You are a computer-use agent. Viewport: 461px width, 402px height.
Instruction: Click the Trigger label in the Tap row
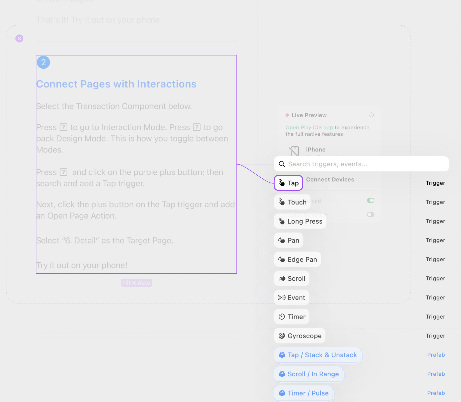[x=435, y=183]
